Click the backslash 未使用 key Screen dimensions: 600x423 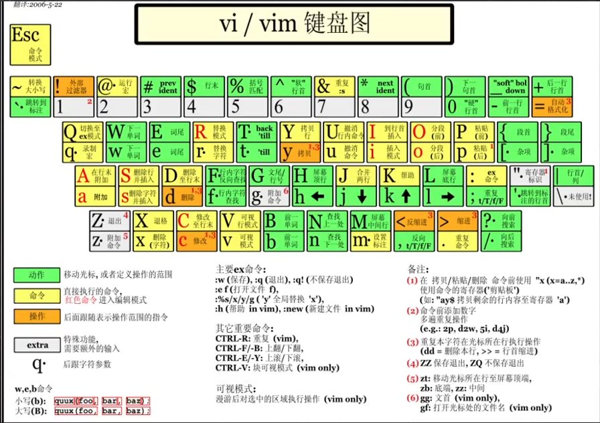tap(574, 197)
